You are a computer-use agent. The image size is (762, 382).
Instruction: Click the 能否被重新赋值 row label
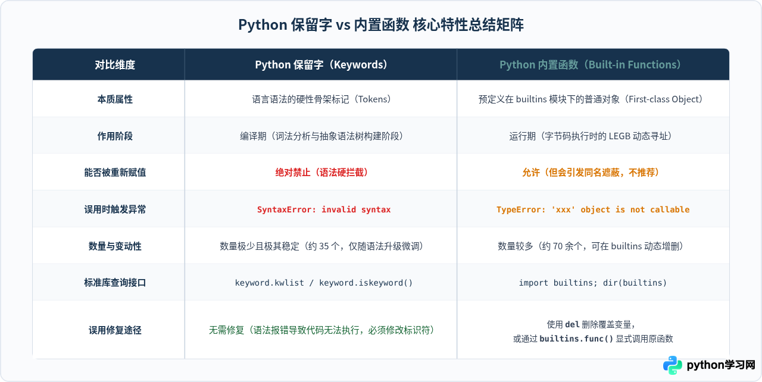115,173
